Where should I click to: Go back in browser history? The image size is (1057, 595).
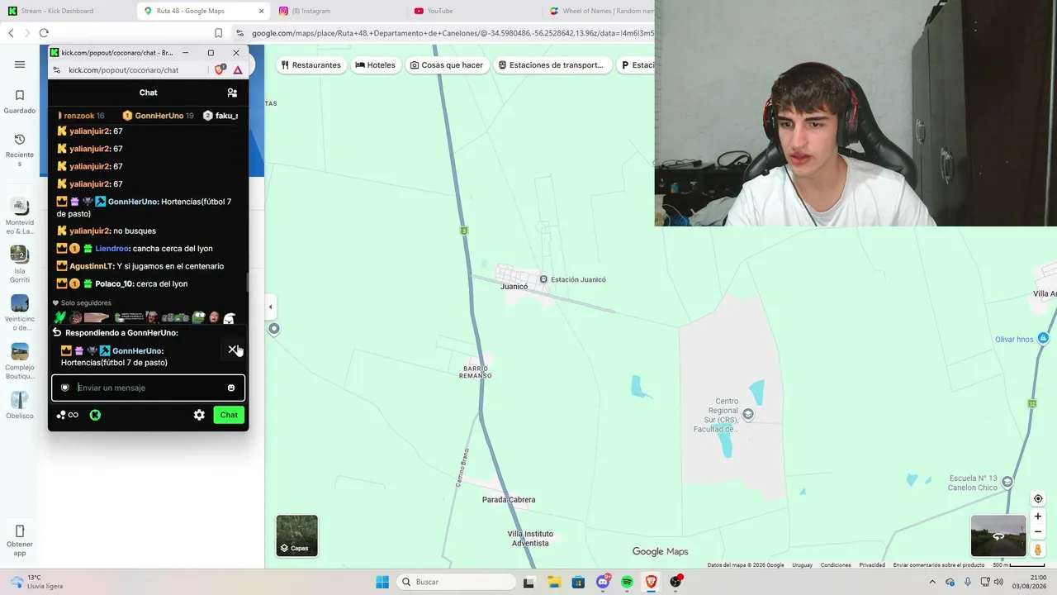click(11, 33)
